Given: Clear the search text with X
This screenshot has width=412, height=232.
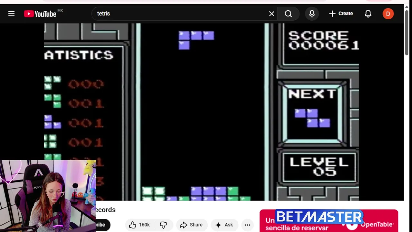Looking at the screenshot, I should tap(272, 14).
